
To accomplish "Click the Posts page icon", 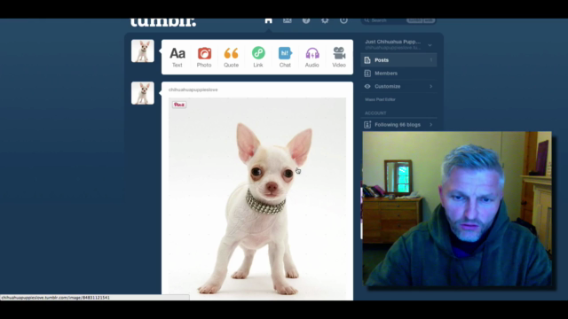I will tap(367, 60).
